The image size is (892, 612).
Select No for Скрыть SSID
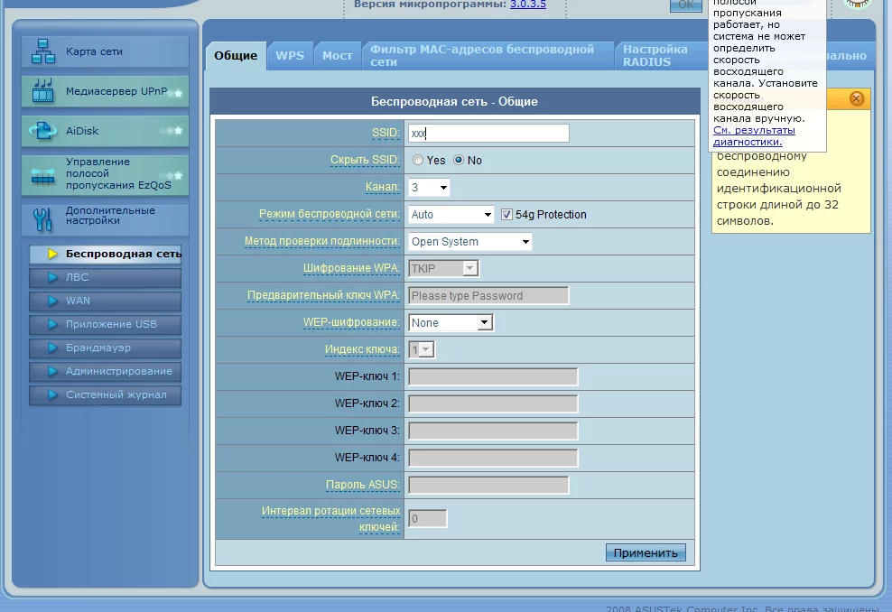point(459,161)
